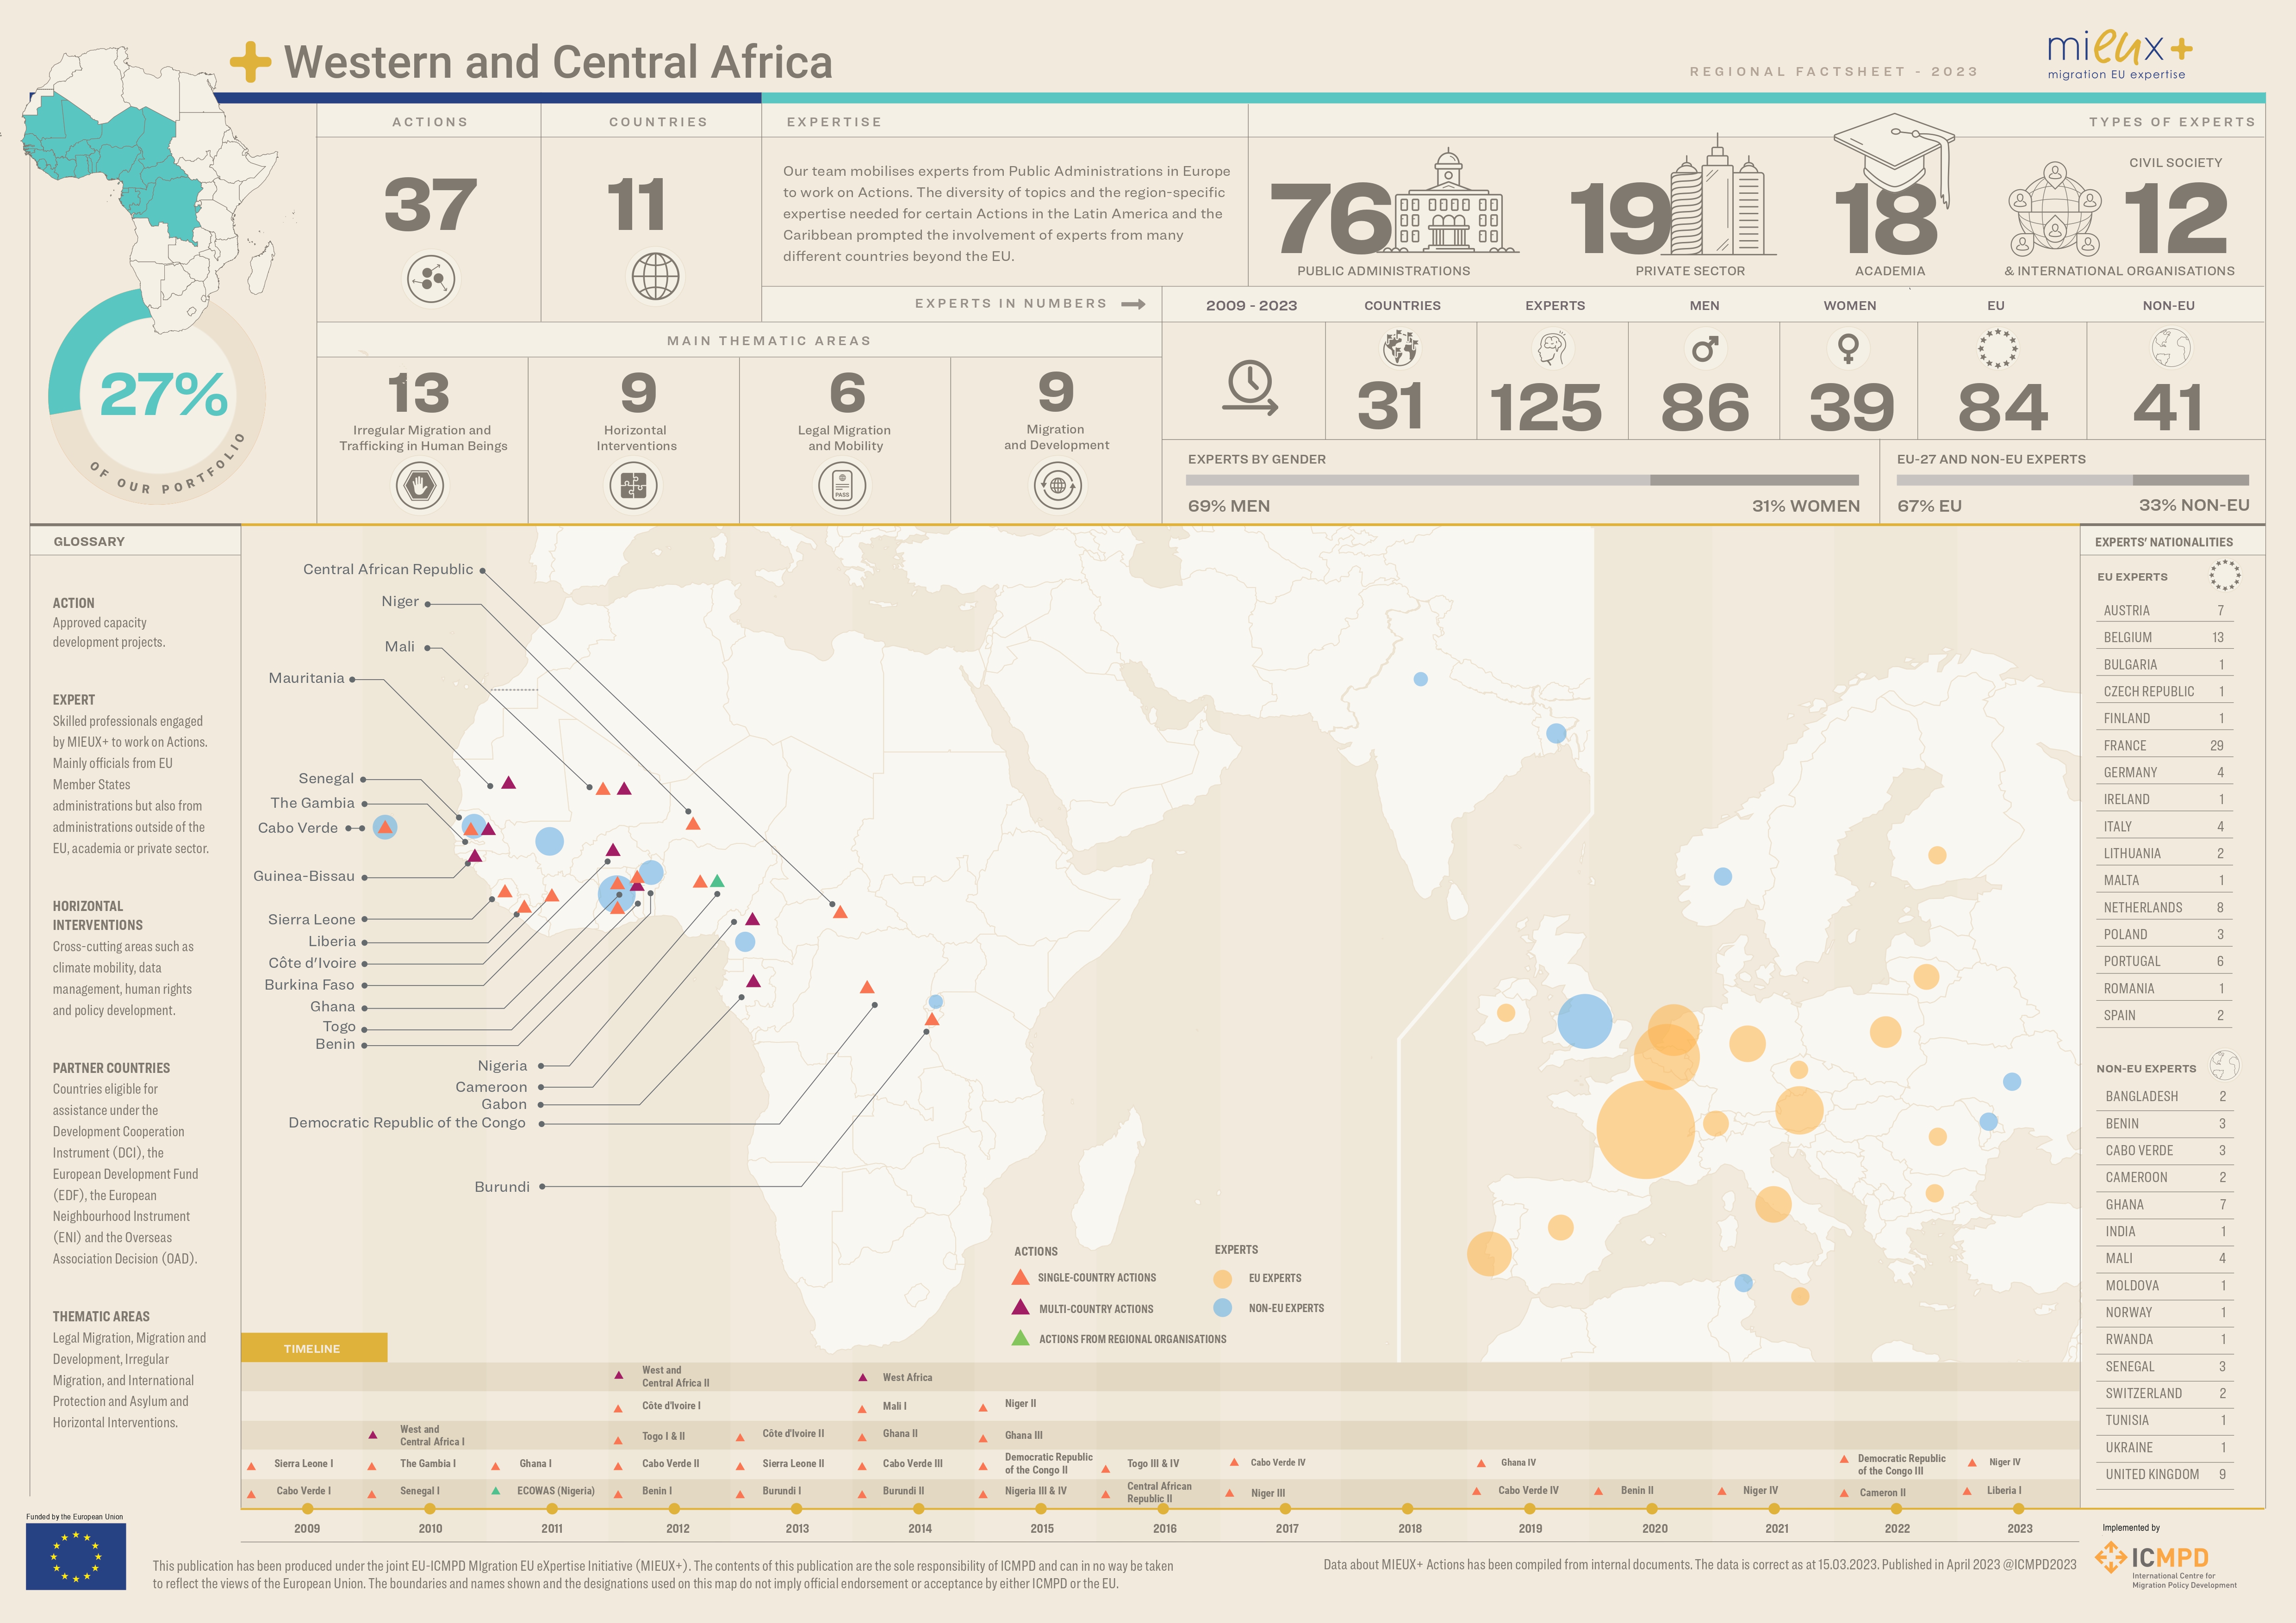Click the orange single-country actions legend triangle
Viewport: 2296px width, 1623px height.
tap(1020, 1277)
